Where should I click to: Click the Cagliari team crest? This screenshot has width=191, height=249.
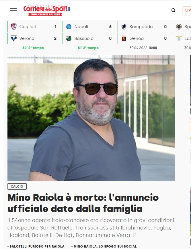coord(14,26)
